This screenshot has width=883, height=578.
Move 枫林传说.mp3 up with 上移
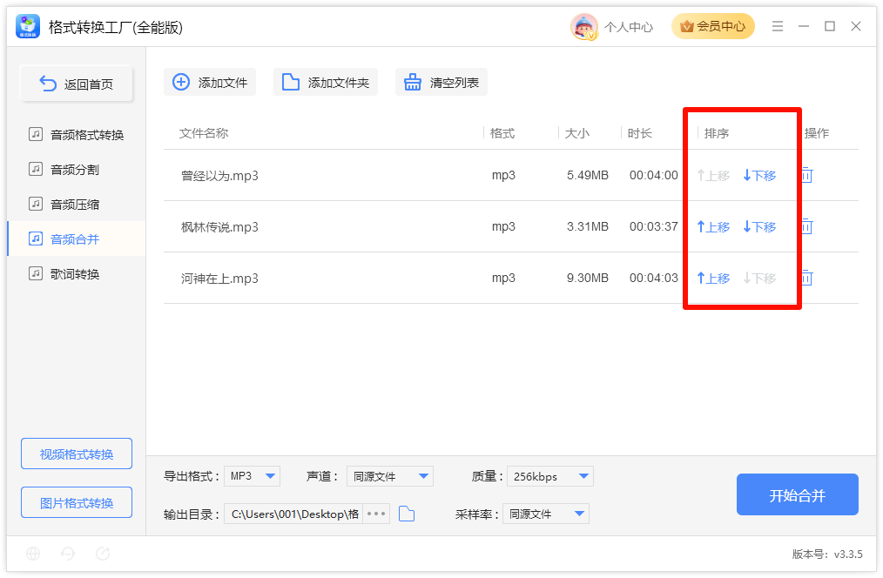tap(713, 227)
